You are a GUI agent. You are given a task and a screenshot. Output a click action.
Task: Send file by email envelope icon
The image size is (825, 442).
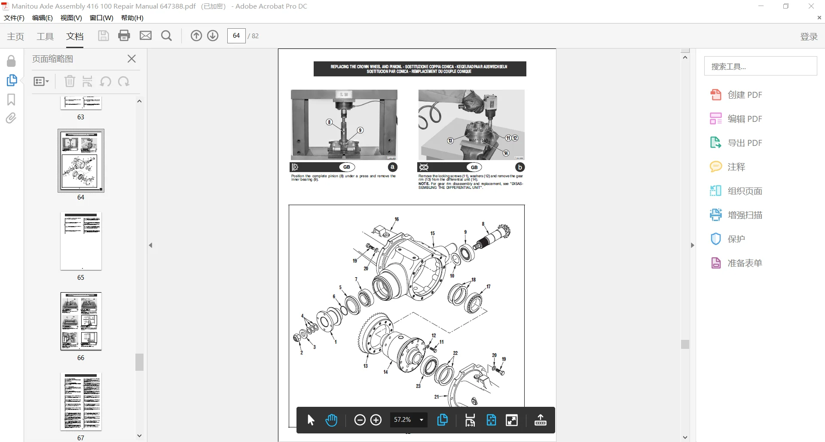point(146,36)
